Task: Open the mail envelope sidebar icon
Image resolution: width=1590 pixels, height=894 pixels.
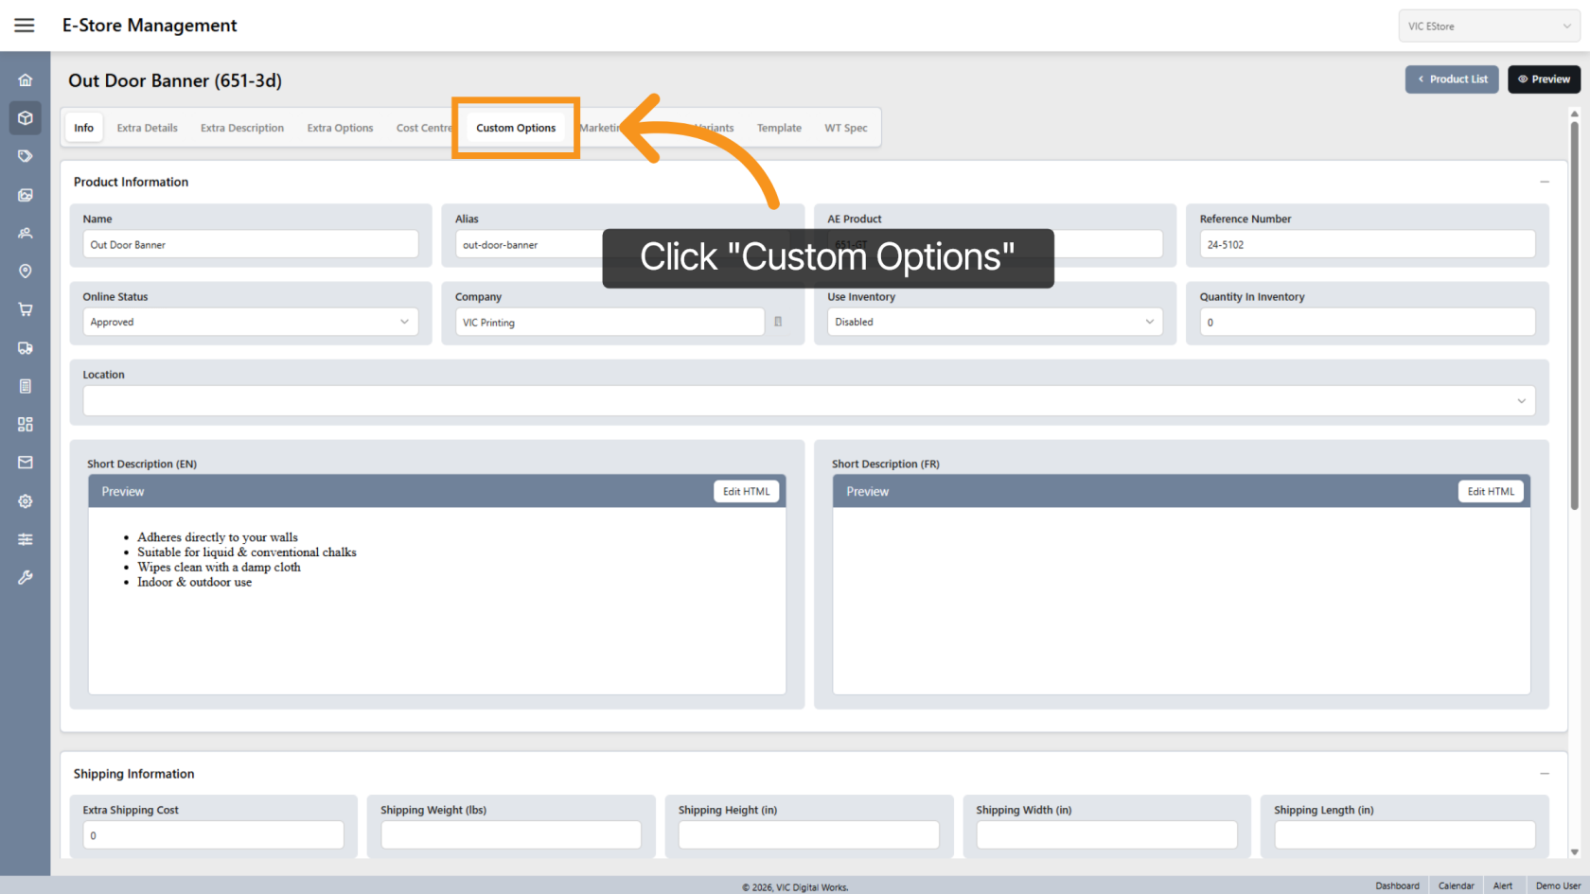Action: (x=26, y=463)
